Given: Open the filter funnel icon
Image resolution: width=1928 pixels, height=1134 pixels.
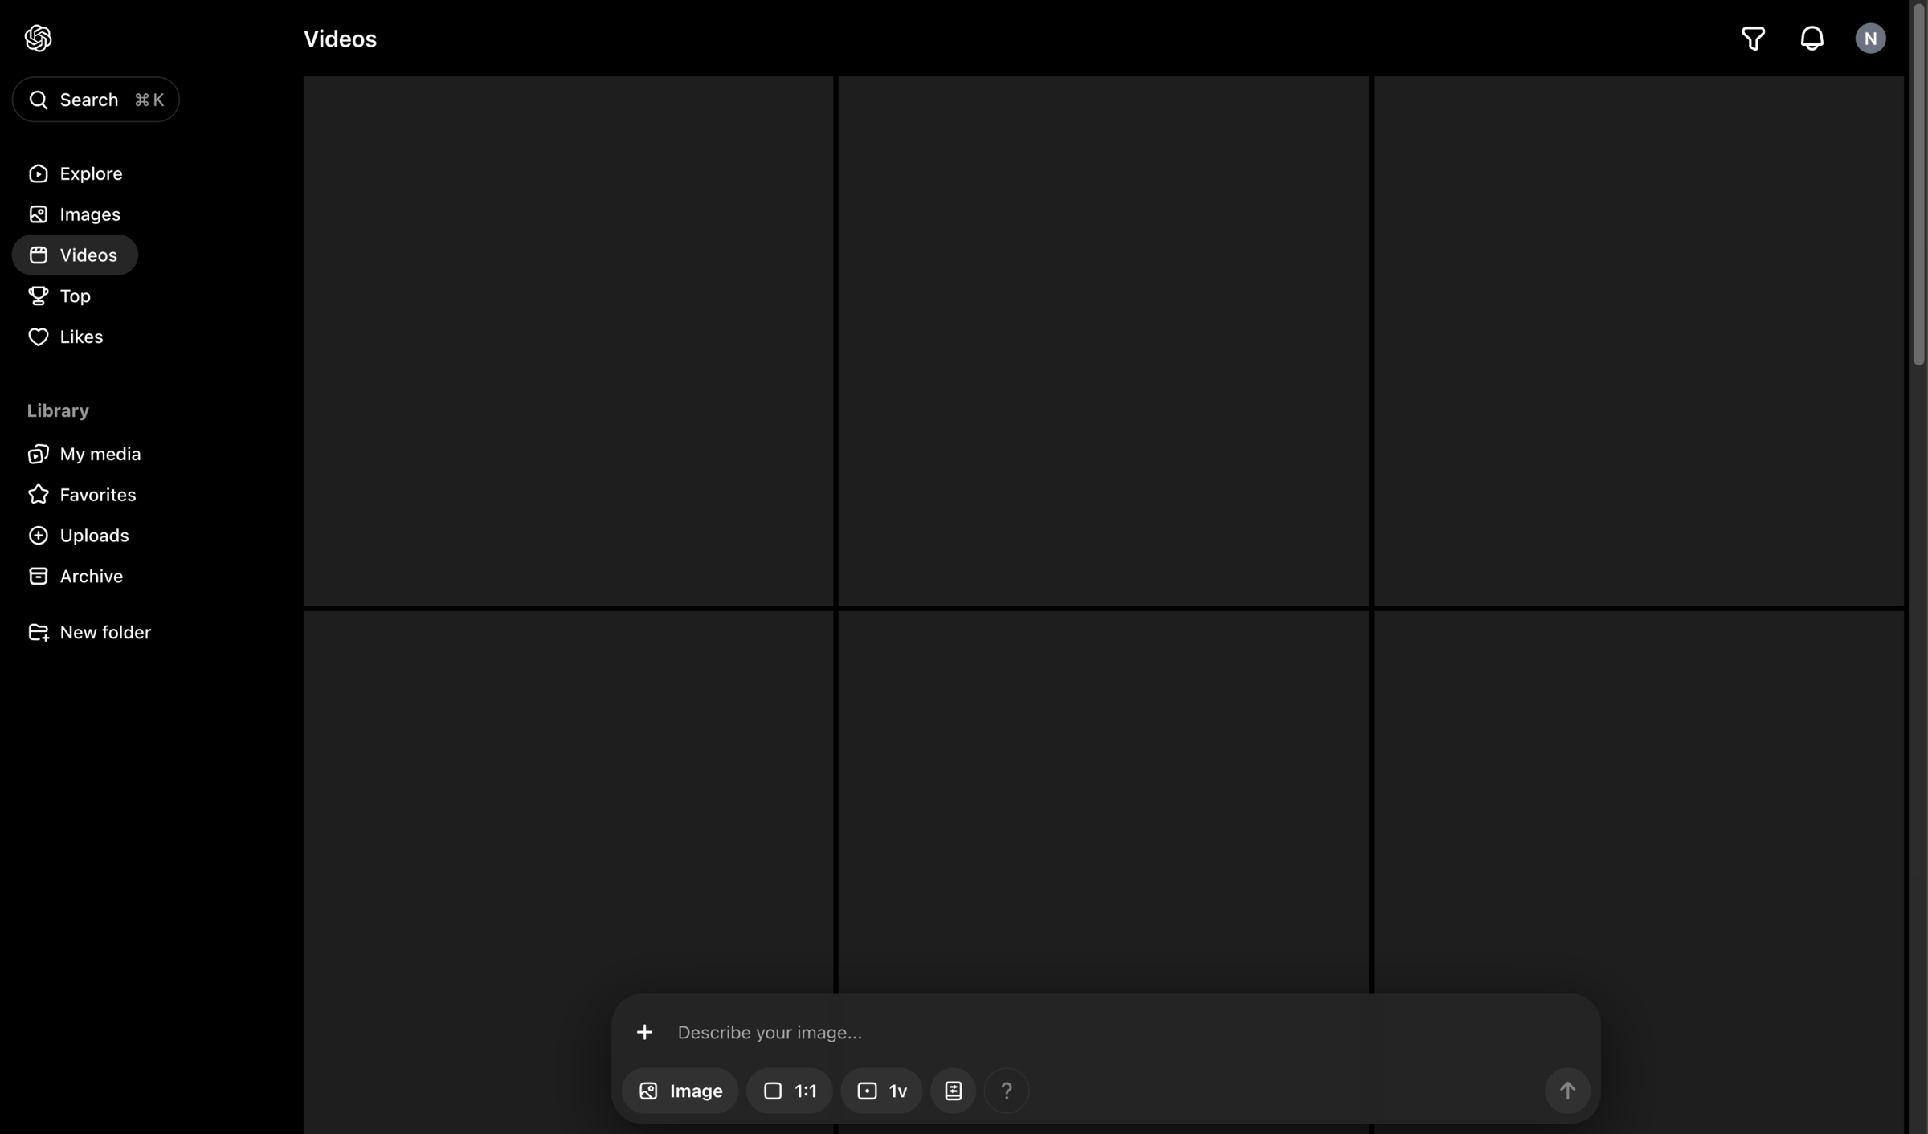Looking at the screenshot, I should (x=1753, y=38).
